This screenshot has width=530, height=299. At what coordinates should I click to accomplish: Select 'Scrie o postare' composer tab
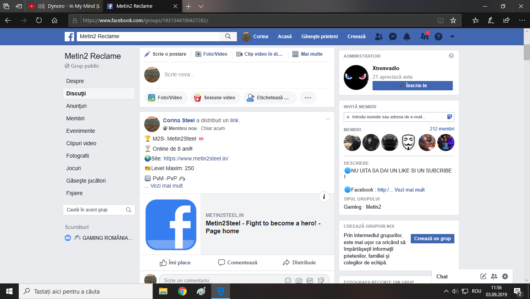165,54
